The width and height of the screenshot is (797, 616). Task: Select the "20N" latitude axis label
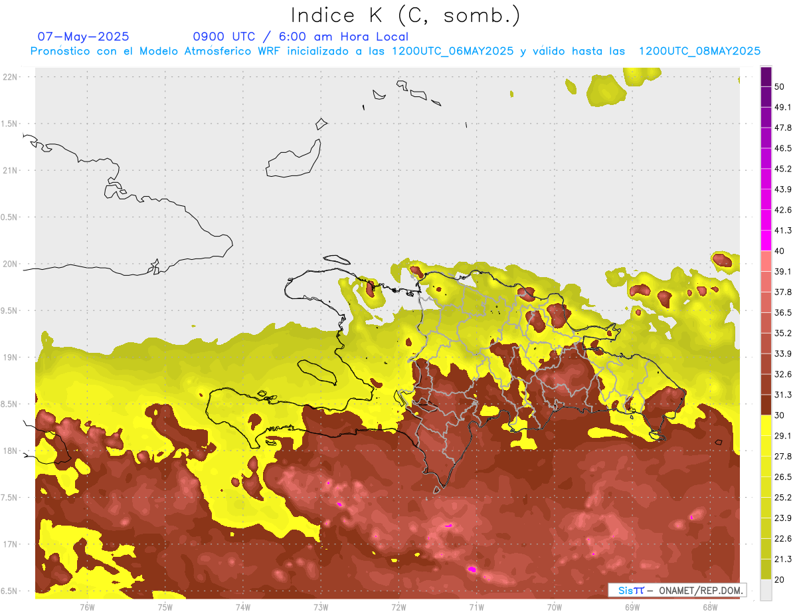pos(11,264)
